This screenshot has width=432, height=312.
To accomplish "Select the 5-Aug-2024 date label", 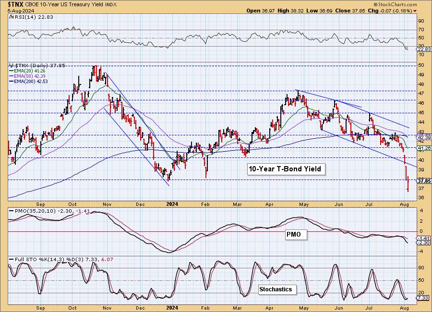I will coord(21,11).
